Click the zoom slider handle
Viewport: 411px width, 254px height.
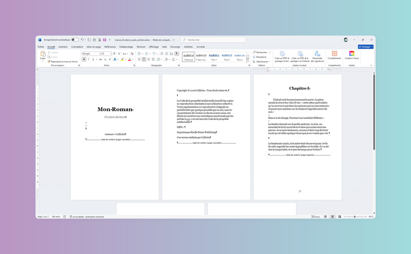pyautogui.click(x=354, y=217)
